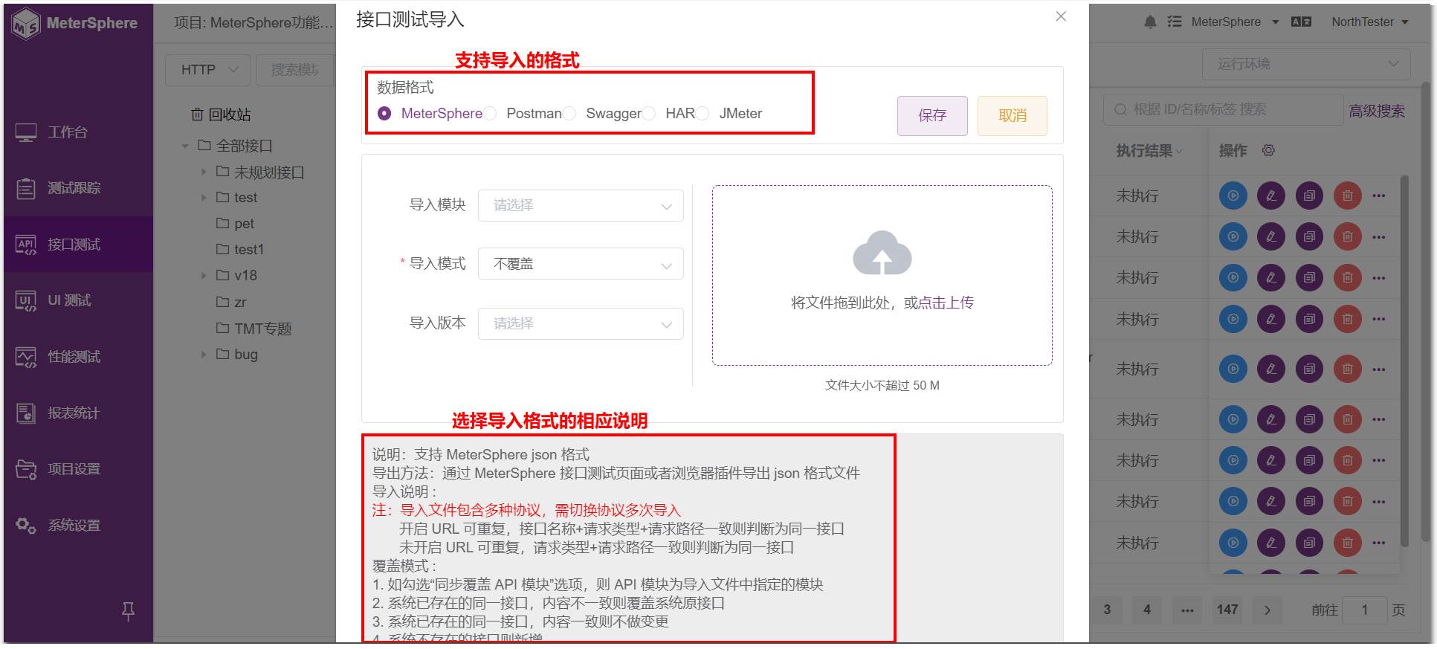Click the 点击上传 link

946,303
